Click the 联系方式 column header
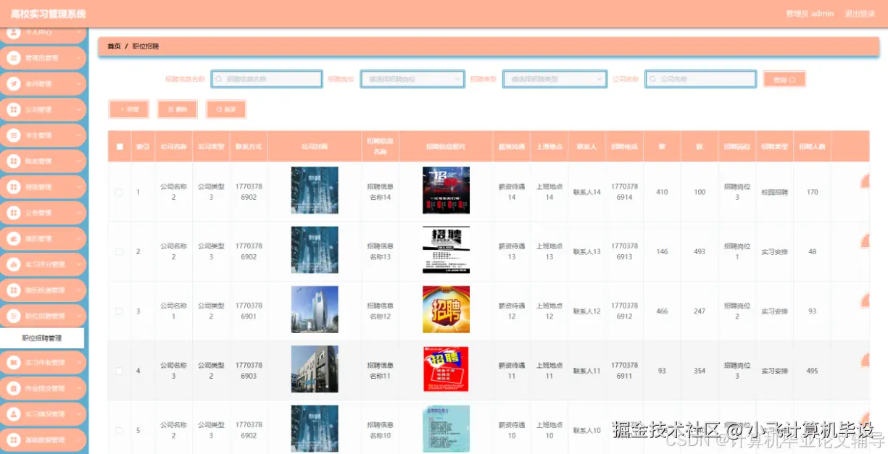The width and height of the screenshot is (888, 454). coord(249,146)
